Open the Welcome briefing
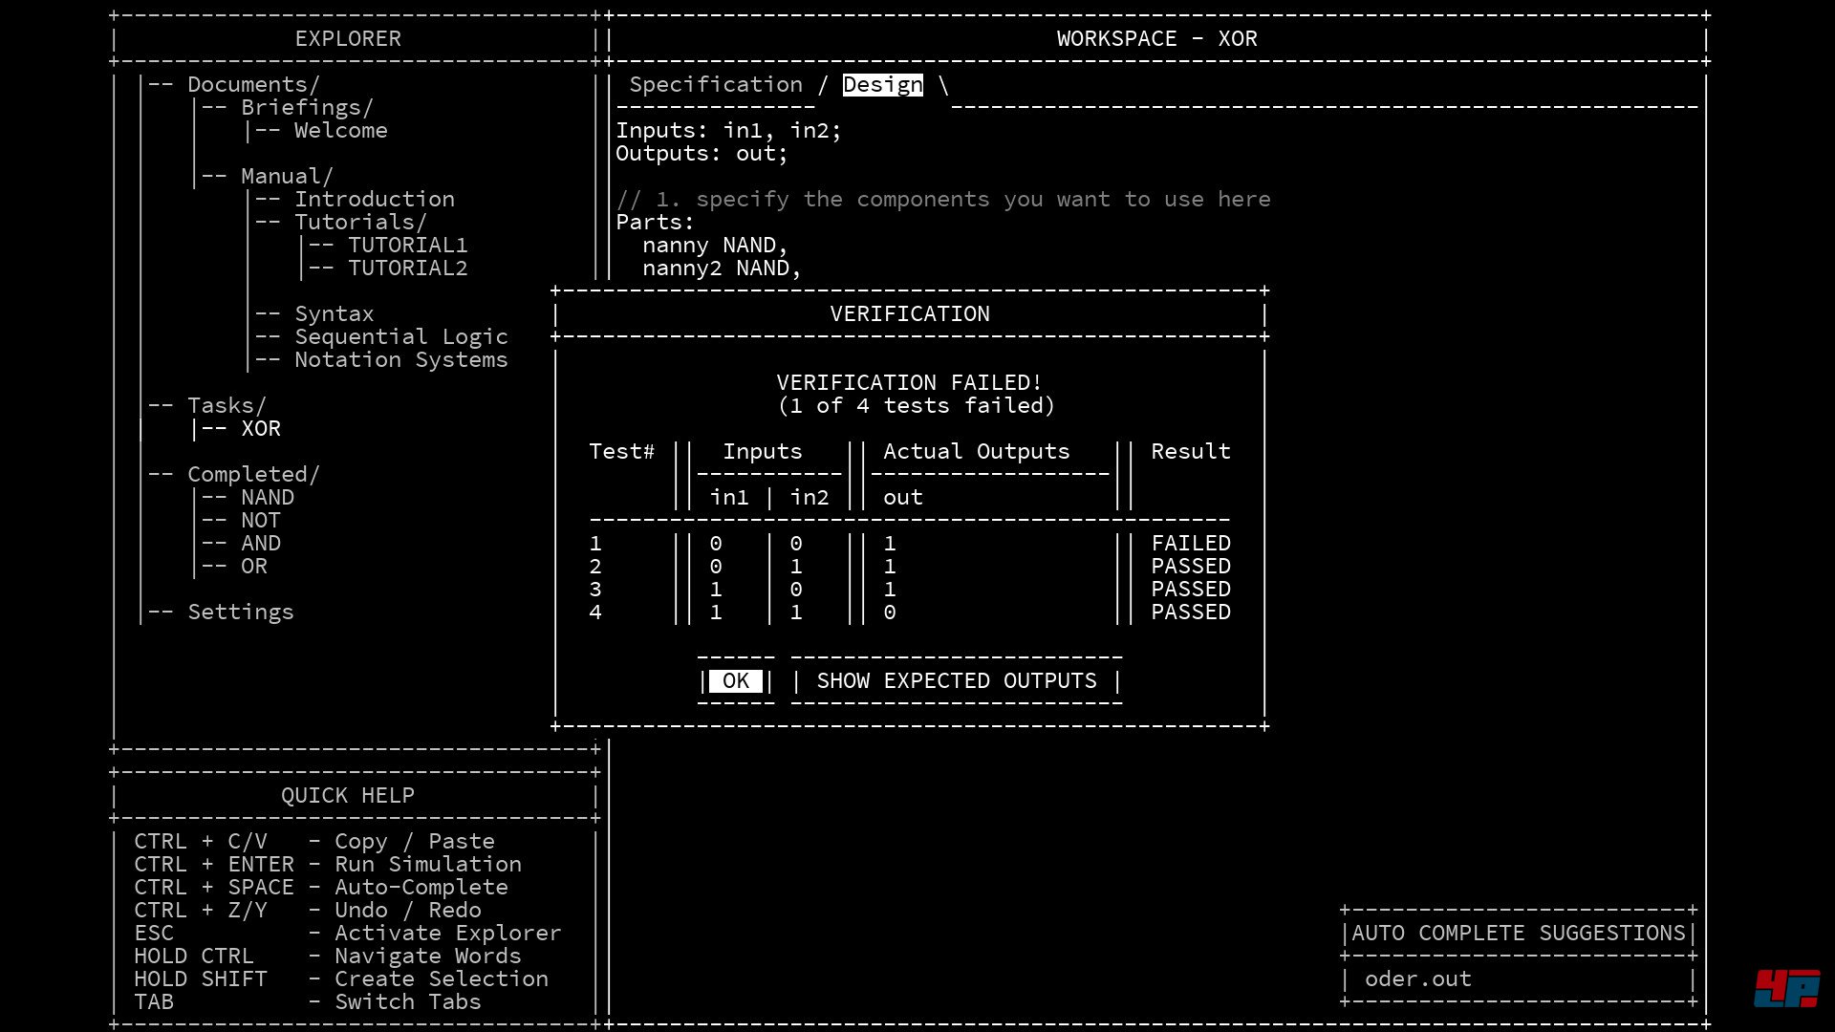This screenshot has width=1835, height=1032. click(340, 130)
